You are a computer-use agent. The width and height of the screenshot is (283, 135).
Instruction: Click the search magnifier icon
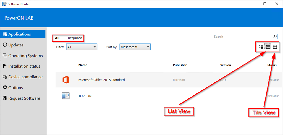[x=275, y=37]
